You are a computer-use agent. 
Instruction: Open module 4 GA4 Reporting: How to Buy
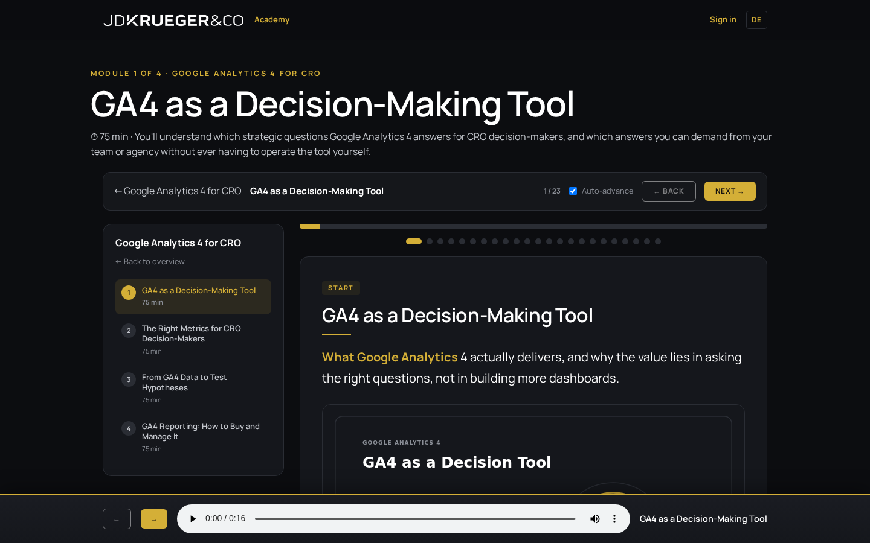(193, 437)
